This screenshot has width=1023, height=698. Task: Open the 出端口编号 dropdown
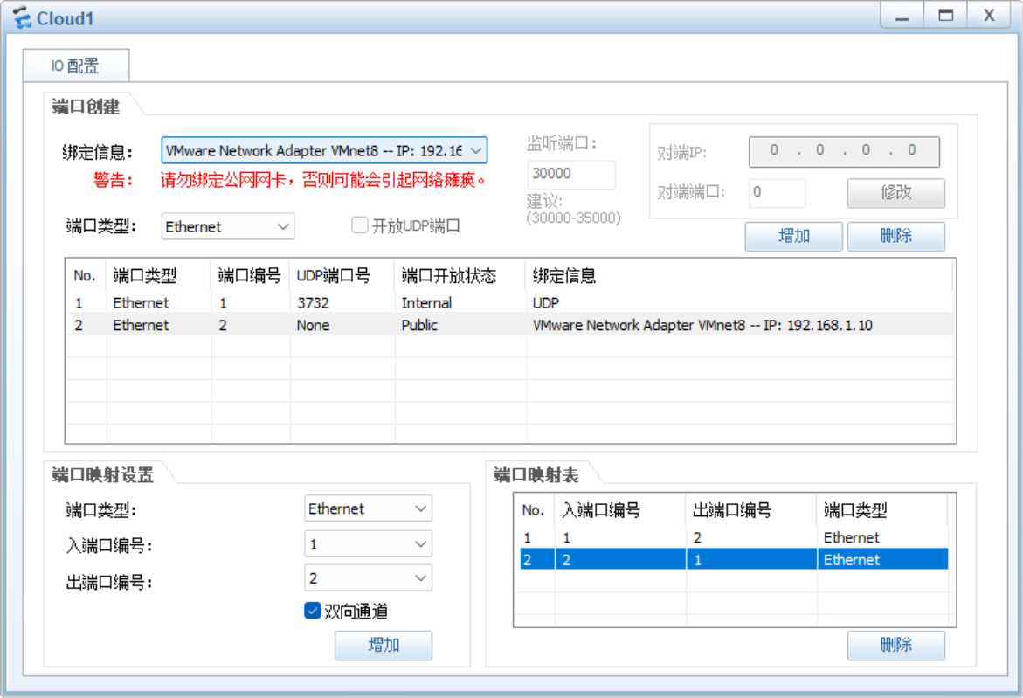pyautogui.click(x=368, y=578)
